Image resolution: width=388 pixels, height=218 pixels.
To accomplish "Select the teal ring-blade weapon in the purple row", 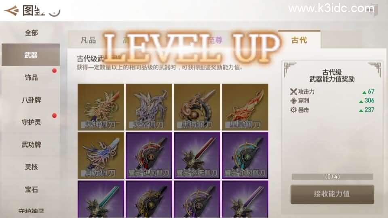I will click(x=245, y=155).
